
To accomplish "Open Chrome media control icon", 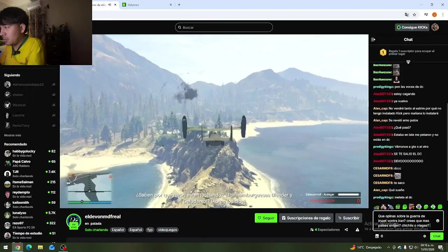I will (426, 15).
